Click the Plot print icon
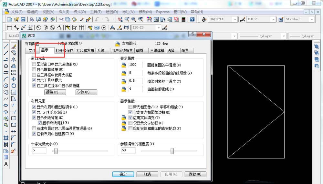 32,19
